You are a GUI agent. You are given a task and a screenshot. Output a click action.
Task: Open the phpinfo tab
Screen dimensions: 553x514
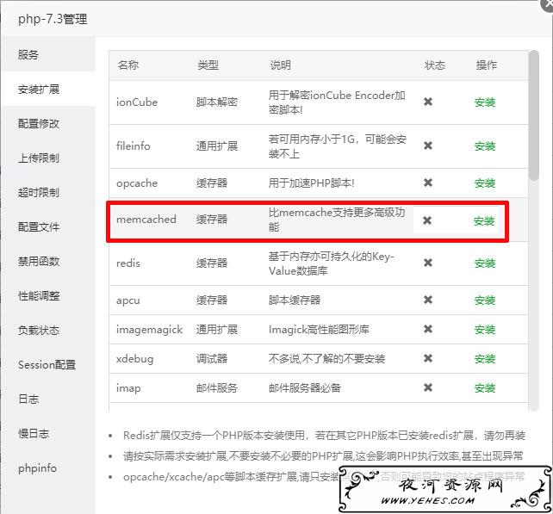(48, 468)
